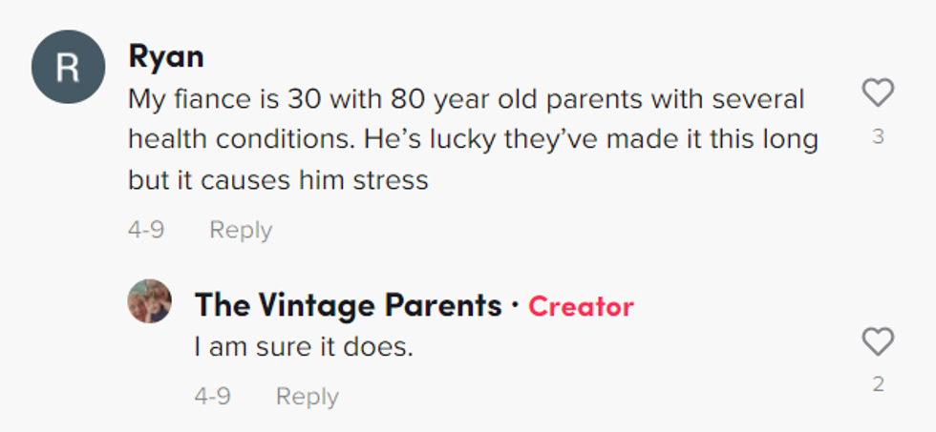Click the comment line starting "health conditions"
The image size is (936, 432).
[x=473, y=139]
